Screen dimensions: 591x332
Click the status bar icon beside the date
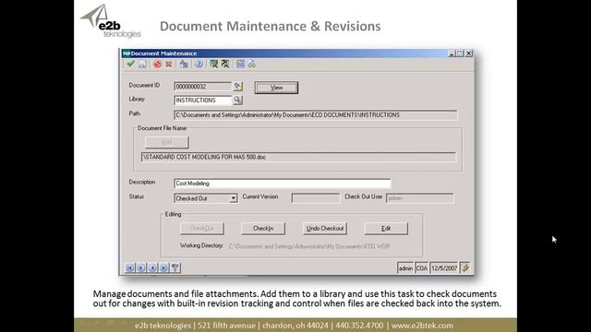(x=465, y=267)
